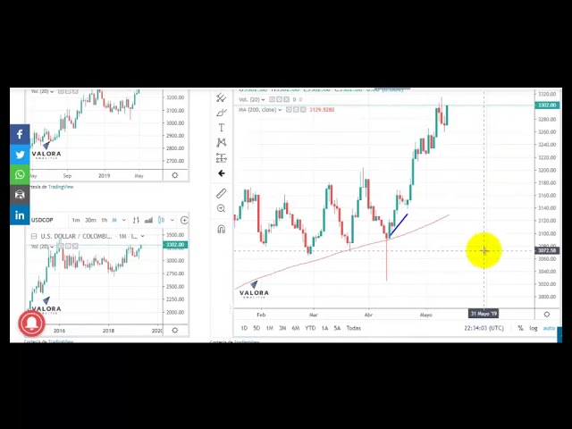Select the trend line drawing tool
This screenshot has width=572, height=429.
click(x=221, y=97)
